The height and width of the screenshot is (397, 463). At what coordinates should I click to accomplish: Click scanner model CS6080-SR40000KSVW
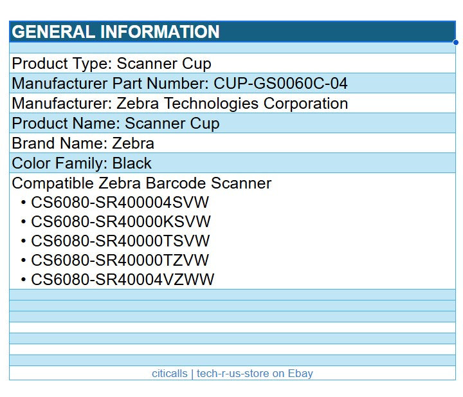pyautogui.click(x=121, y=222)
